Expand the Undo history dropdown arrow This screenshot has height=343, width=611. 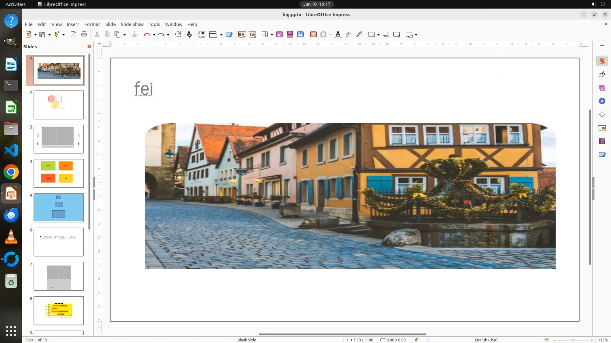[x=154, y=35]
